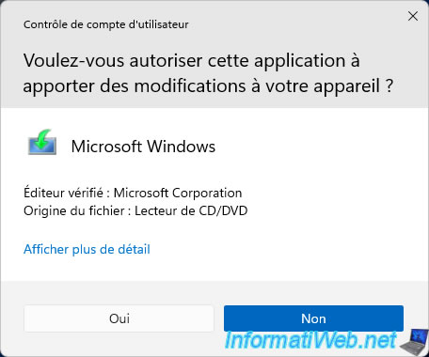Click the blue monitor part of installer icon
The image size is (429, 357).
click(42, 146)
